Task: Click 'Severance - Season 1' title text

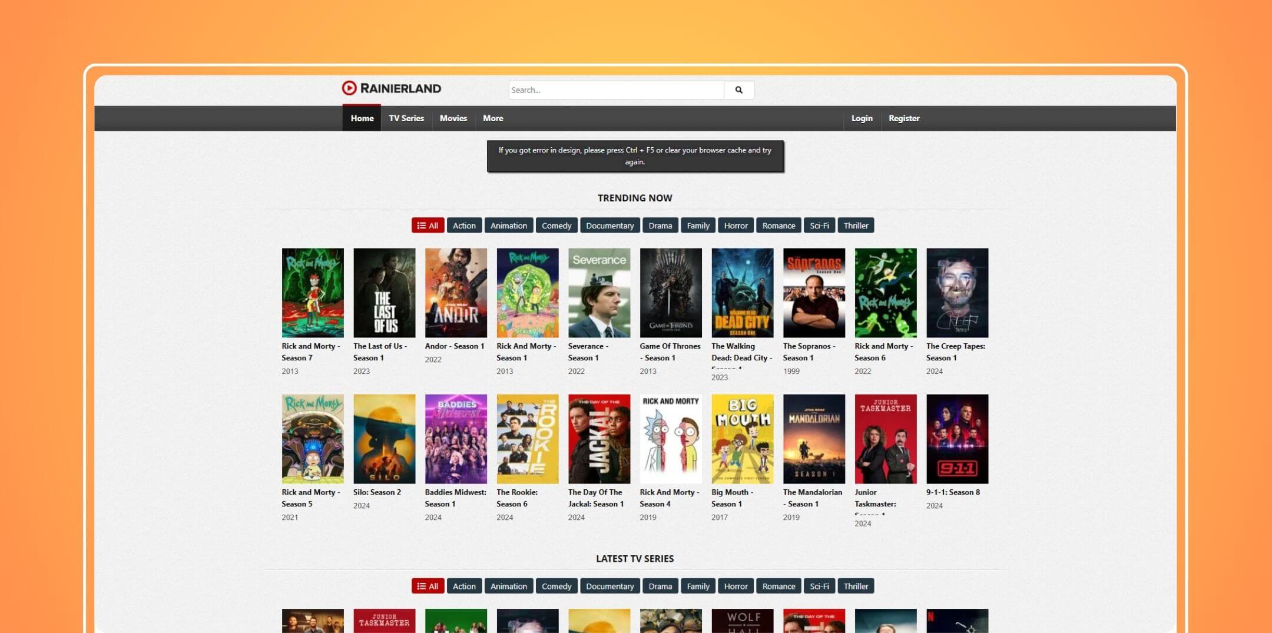Action: click(588, 352)
